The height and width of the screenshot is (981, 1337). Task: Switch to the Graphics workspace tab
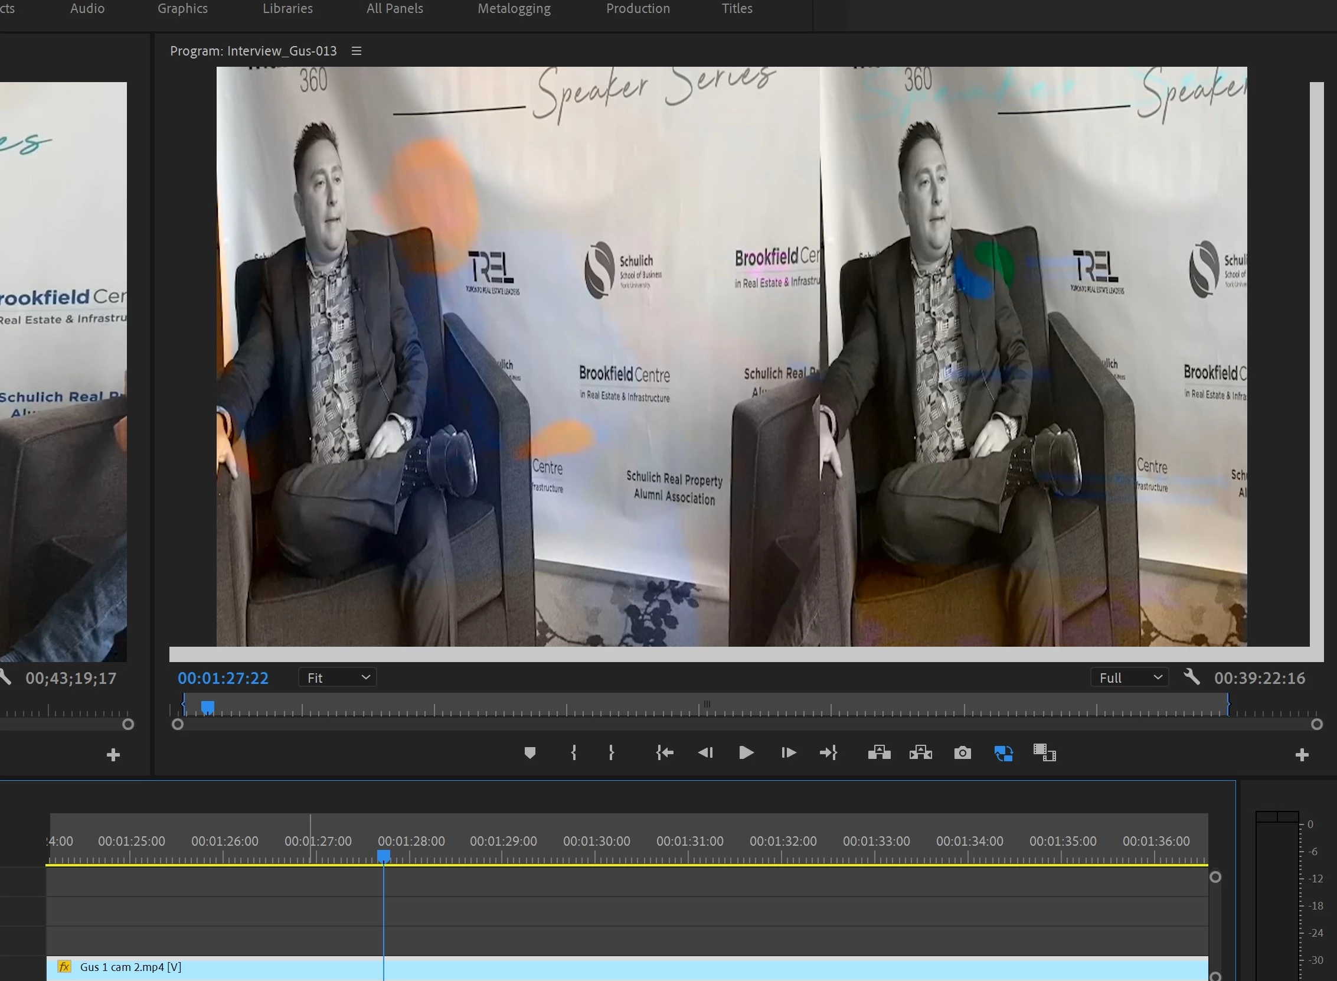coord(182,8)
